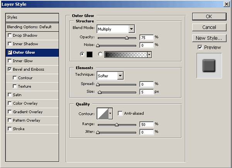Screen dimensions: 232x168
Task: Open the gradient picker dropdown arrow
Action: click(149, 55)
